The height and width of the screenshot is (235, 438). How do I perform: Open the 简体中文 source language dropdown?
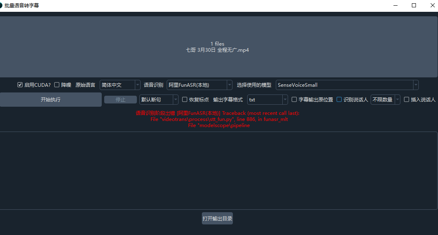coord(120,85)
